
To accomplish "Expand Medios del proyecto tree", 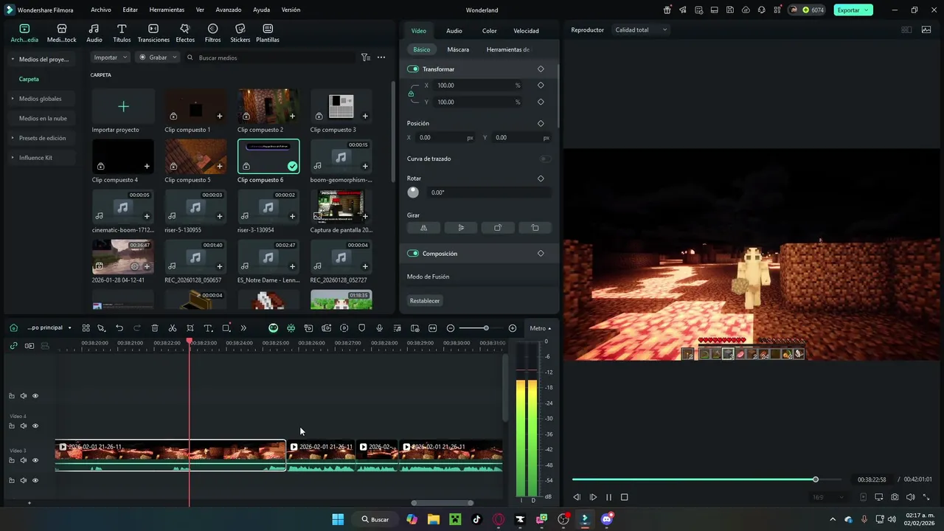I will [13, 59].
